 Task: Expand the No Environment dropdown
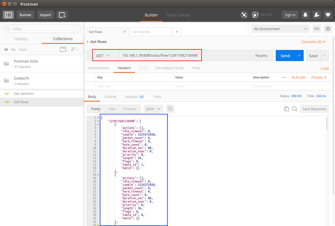[280, 29]
